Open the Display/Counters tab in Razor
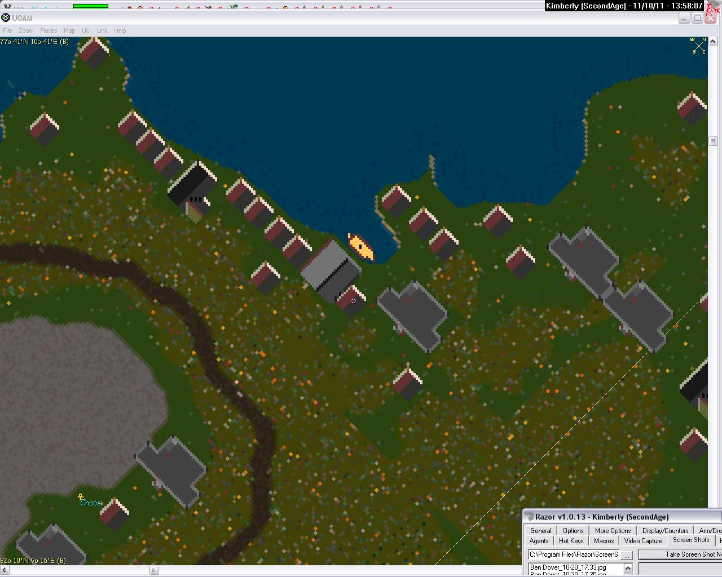The width and height of the screenshot is (722, 577). (x=665, y=531)
